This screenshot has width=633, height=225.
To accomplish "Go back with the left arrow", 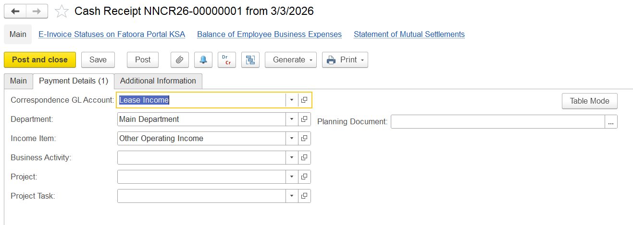I will [15, 11].
